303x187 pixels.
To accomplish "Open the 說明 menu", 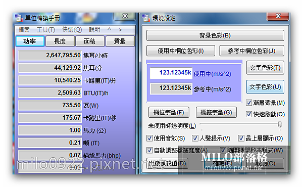I will tap(94, 30).
